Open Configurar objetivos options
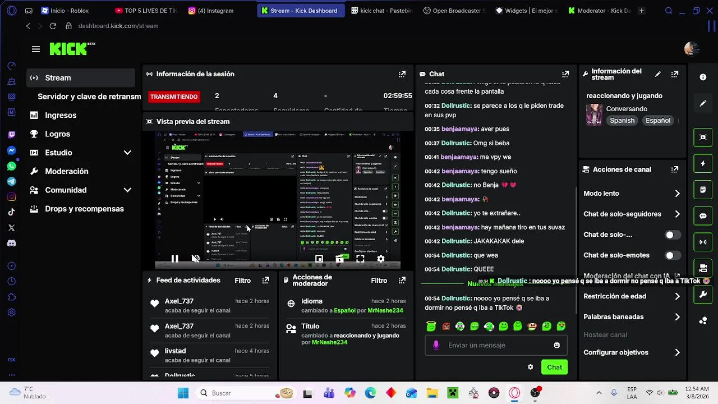The height and width of the screenshot is (404, 718). pos(632,352)
